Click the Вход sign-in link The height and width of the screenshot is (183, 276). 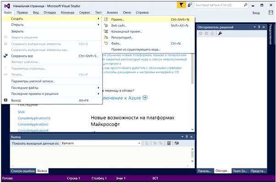coord(256,13)
